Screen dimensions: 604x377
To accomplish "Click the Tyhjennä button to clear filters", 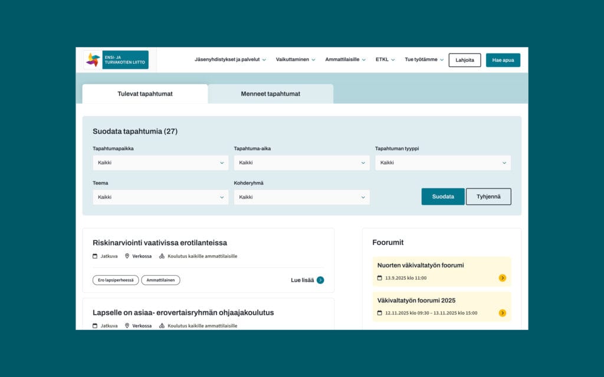I will click(488, 197).
